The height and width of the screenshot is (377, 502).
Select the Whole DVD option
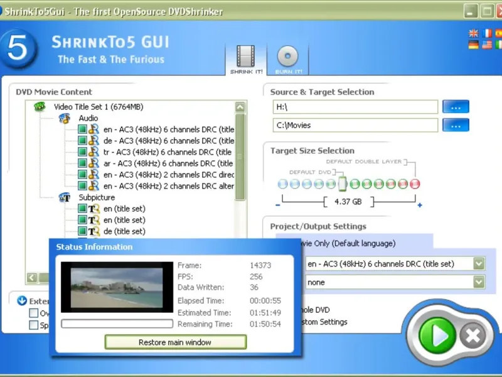coord(316,310)
